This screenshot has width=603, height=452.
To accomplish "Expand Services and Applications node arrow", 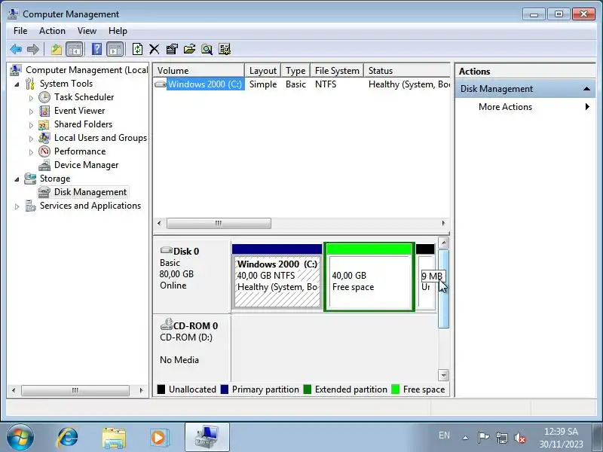I will (17, 206).
